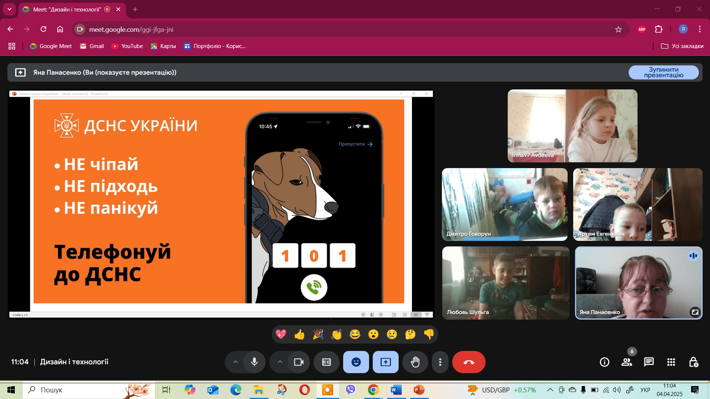Minimize Яна Панасенко self-view tile icon
710x399 pixels.
click(x=695, y=312)
